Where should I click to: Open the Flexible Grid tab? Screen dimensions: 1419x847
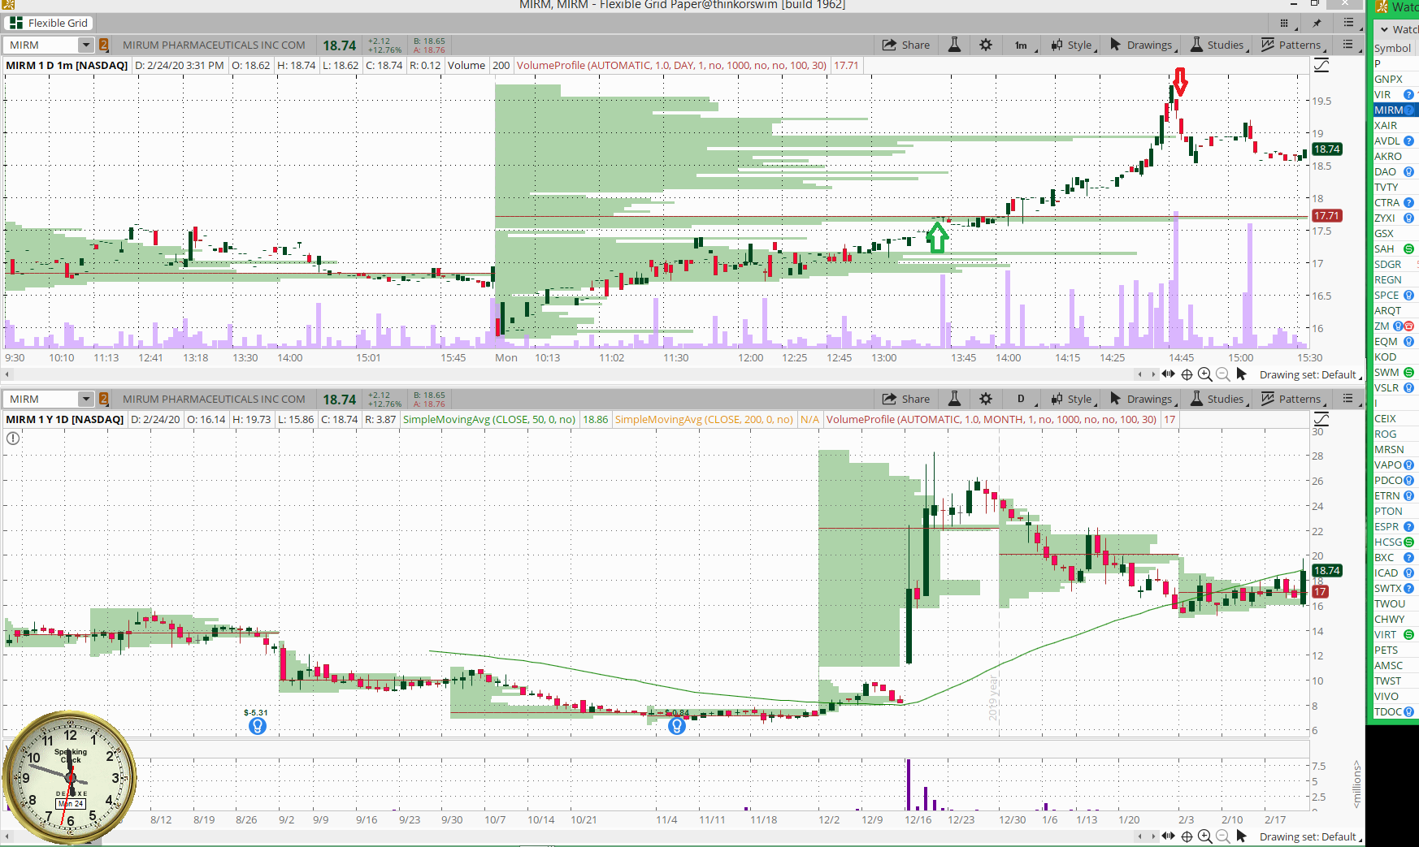tap(50, 23)
